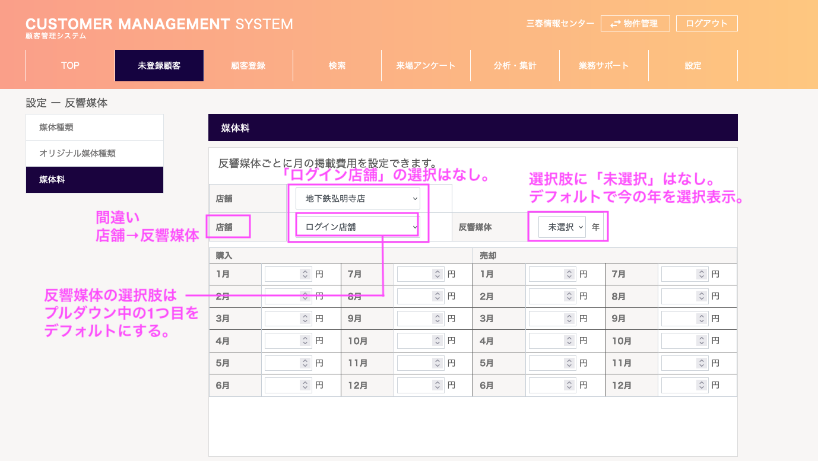The width and height of the screenshot is (818, 461).
Task: Open the TOP navigation tab
Action: (x=70, y=66)
